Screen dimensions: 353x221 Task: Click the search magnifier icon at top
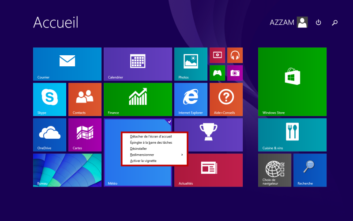335,23
